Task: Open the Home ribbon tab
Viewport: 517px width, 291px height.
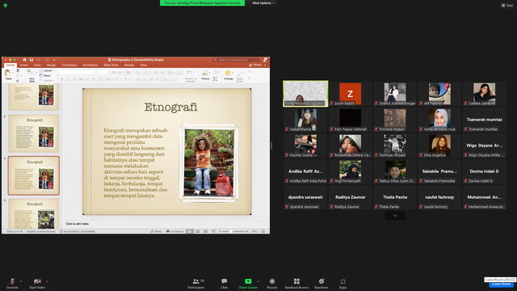Action: (11, 65)
